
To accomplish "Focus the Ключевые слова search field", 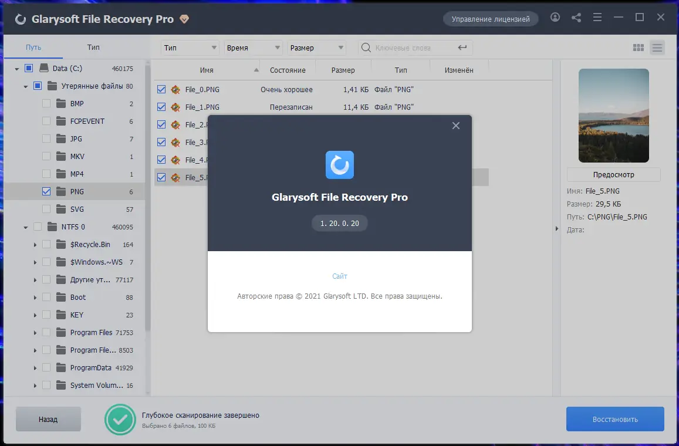I will tap(415, 48).
